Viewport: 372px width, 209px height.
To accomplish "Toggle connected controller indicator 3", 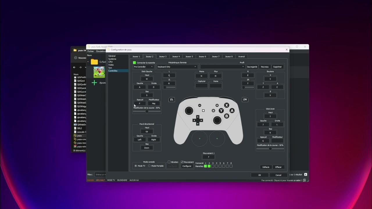I will pos(213,166).
